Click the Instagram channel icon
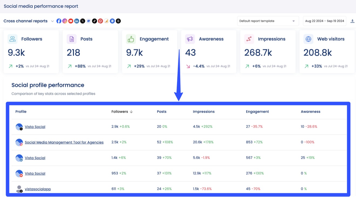The image size is (356, 197). pos(65,21)
